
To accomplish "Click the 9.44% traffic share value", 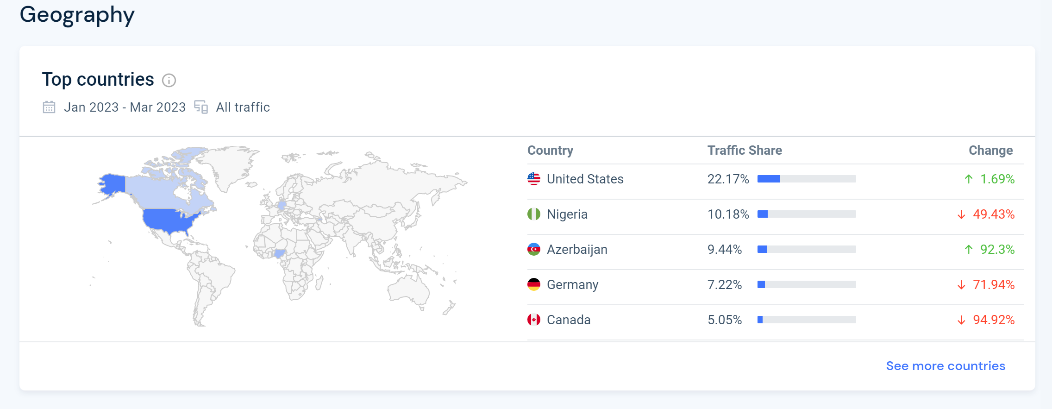I will pos(725,249).
